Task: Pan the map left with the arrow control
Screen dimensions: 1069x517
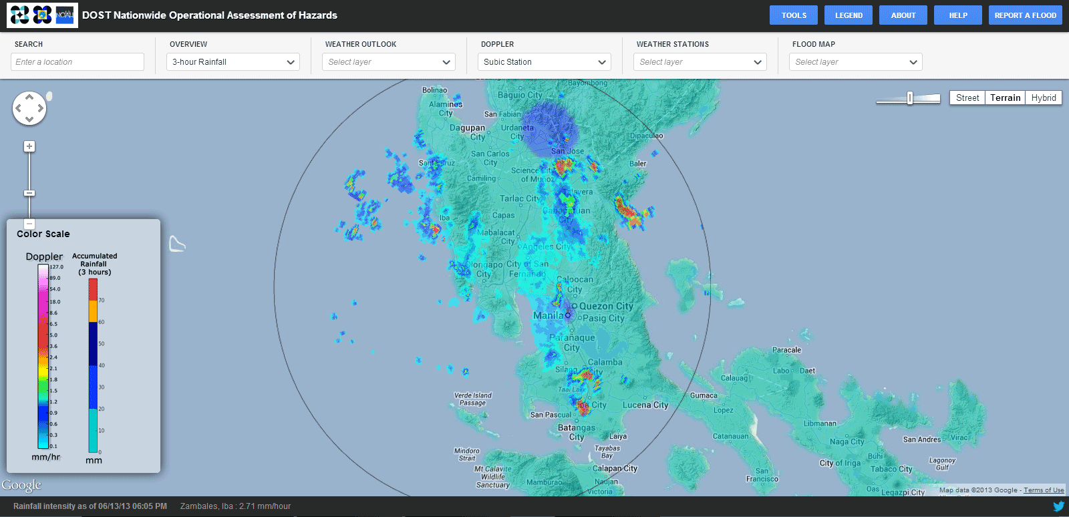Action: tap(19, 108)
